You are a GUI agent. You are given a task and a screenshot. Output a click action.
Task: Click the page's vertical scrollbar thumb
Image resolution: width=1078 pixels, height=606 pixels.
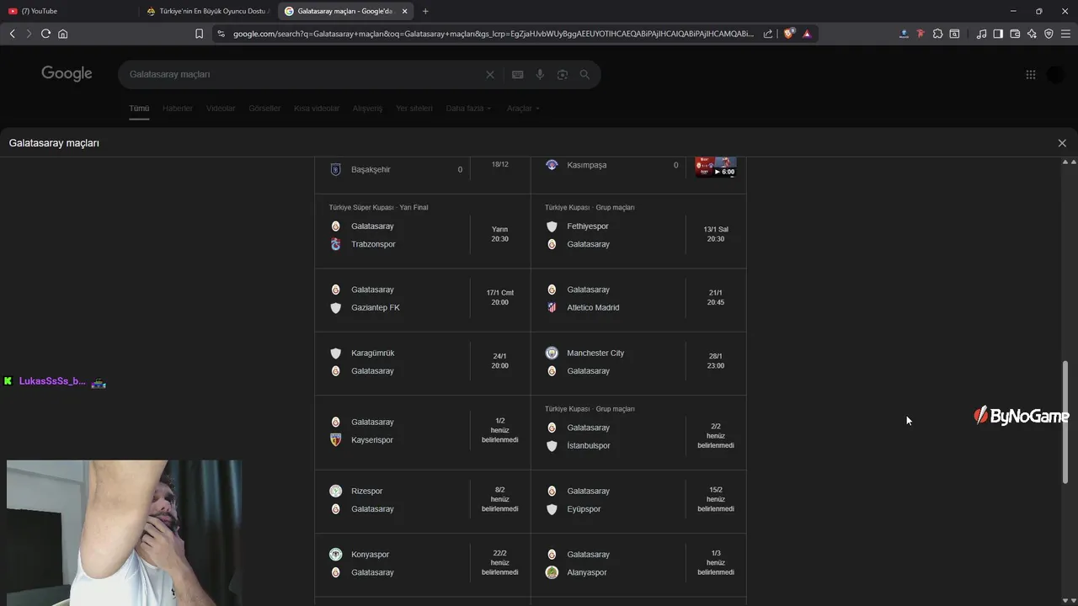point(1065,421)
